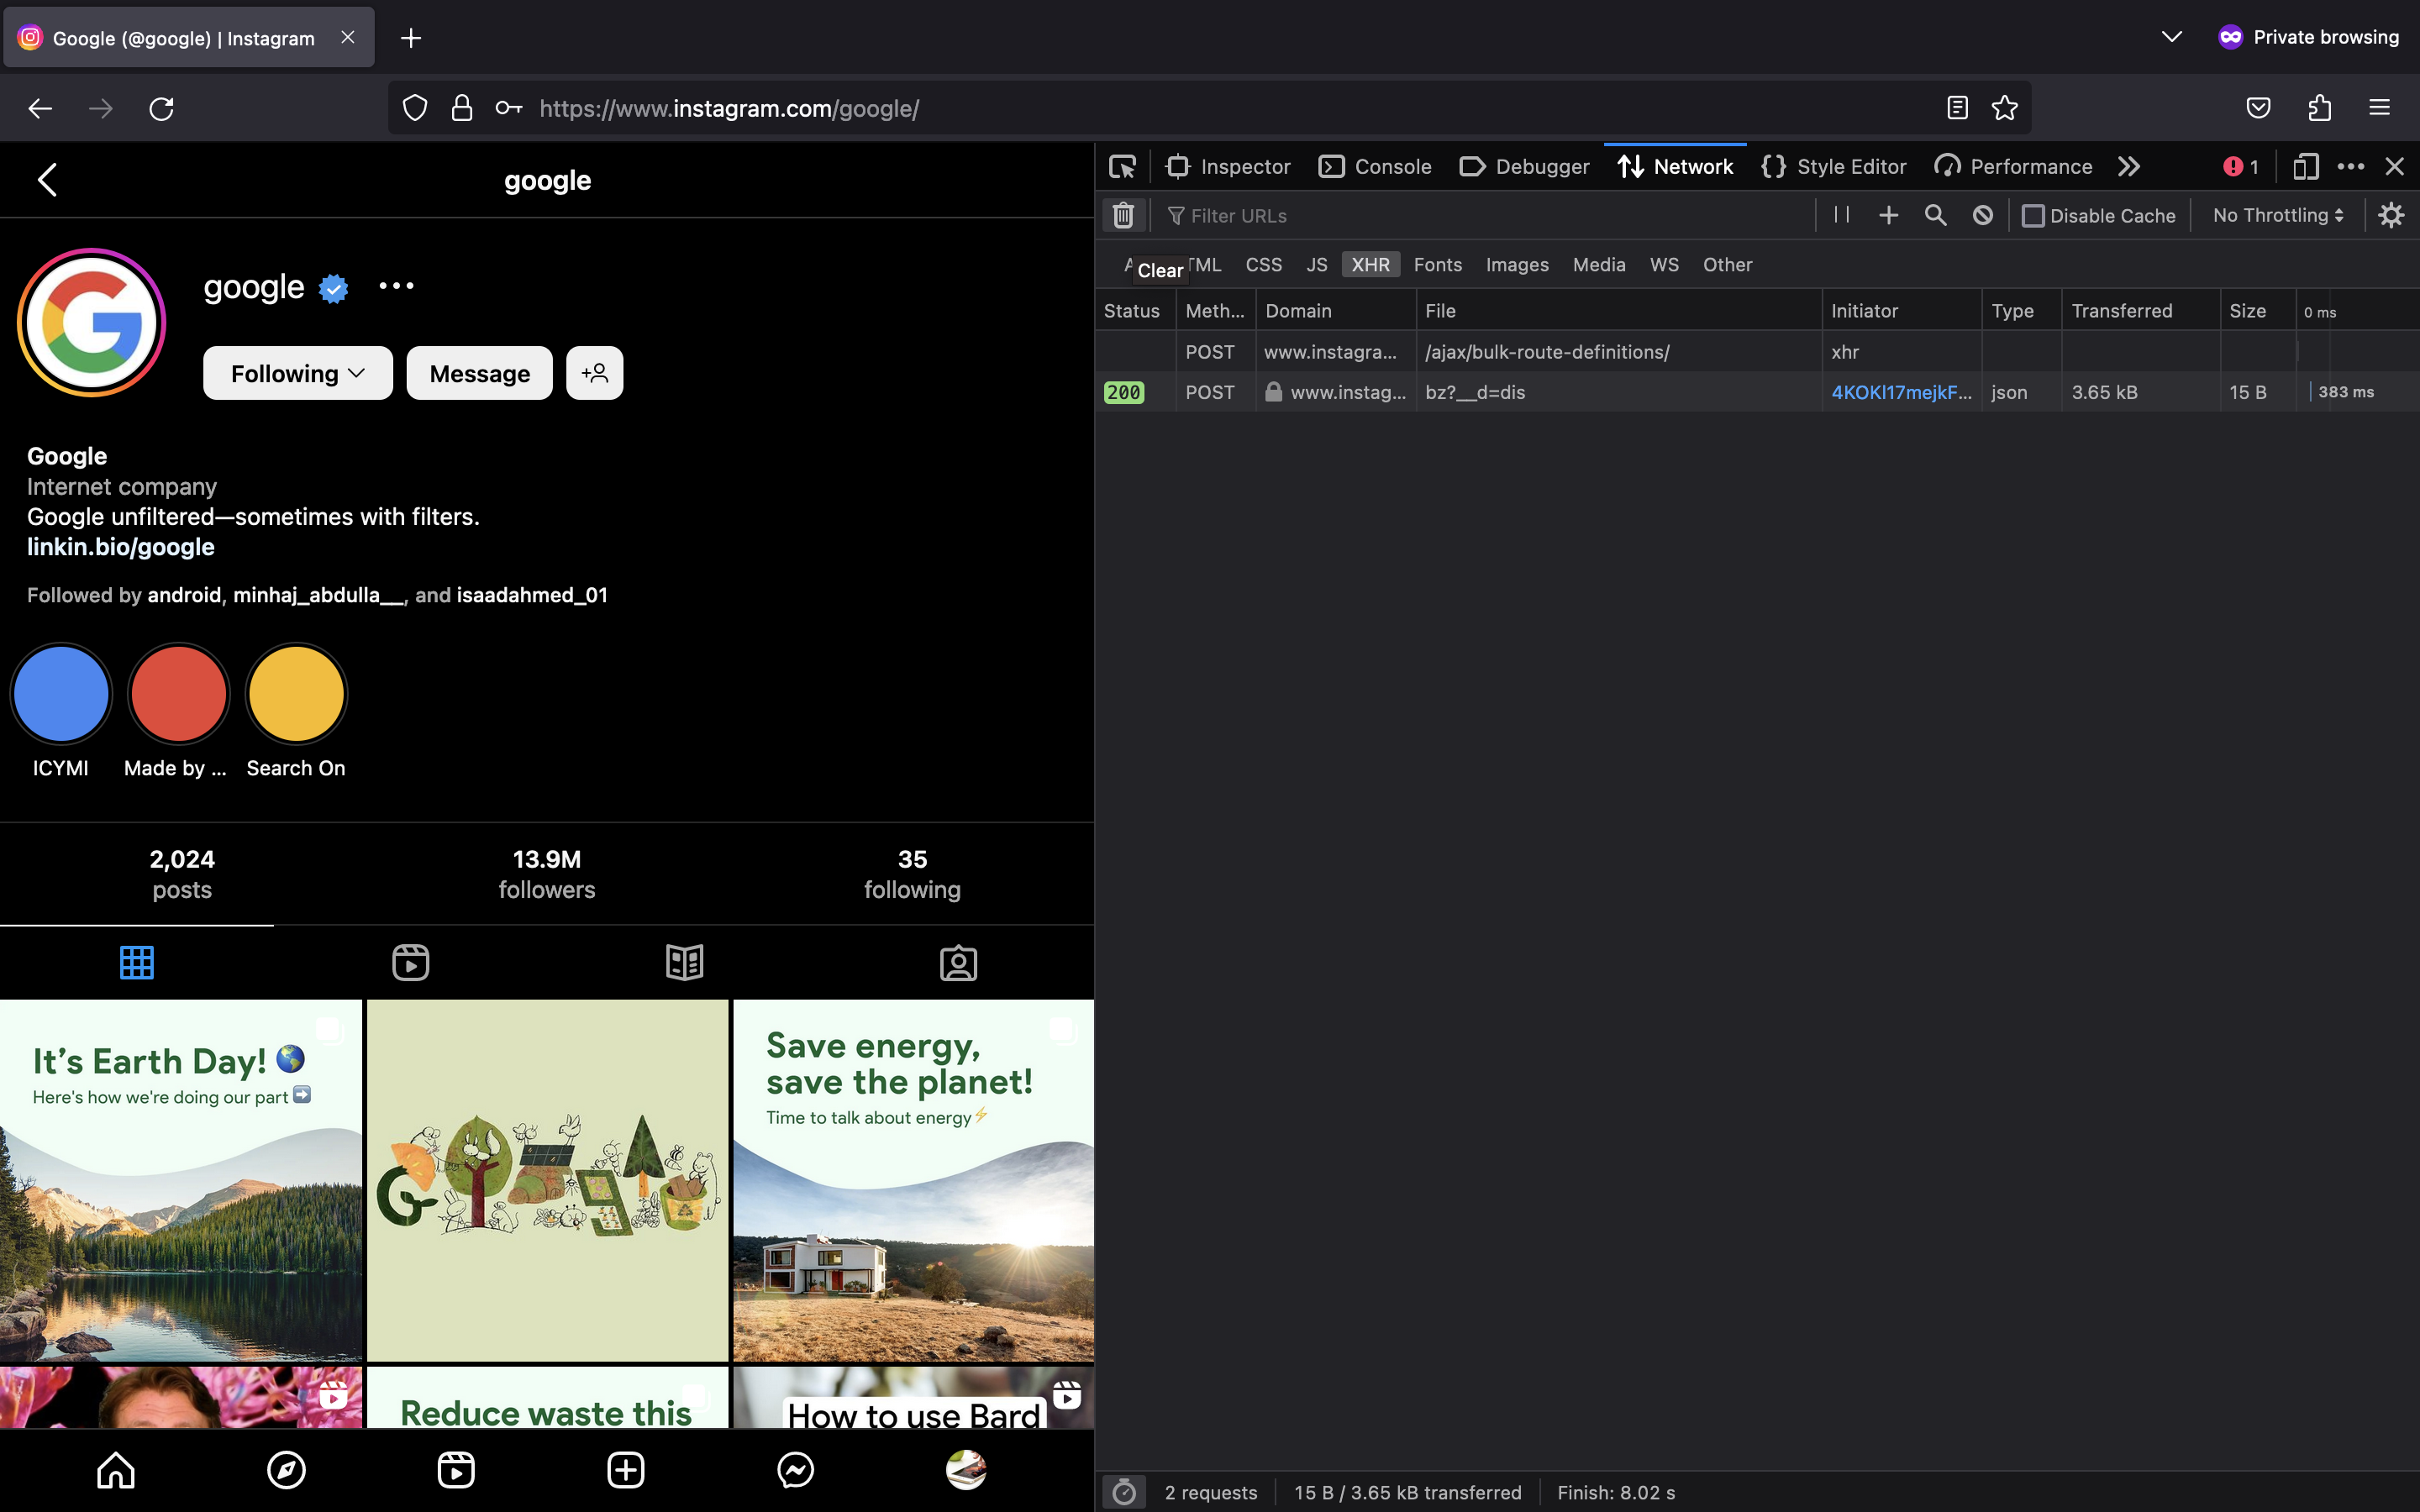Toggle XHR request filter
The image size is (2420, 1512).
(x=1370, y=265)
